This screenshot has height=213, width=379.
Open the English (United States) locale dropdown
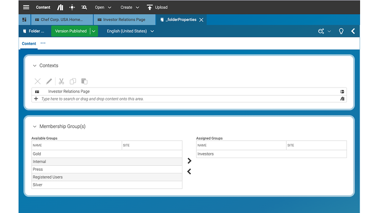(130, 31)
